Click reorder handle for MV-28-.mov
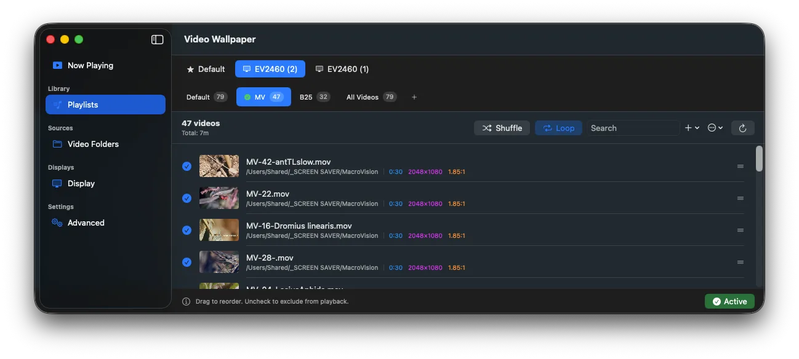The height and width of the screenshot is (359, 799). (741, 262)
